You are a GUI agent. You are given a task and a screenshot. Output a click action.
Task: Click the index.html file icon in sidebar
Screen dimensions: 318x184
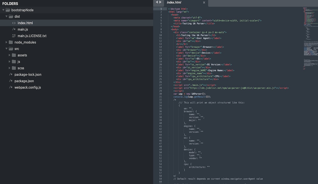click(14, 23)
